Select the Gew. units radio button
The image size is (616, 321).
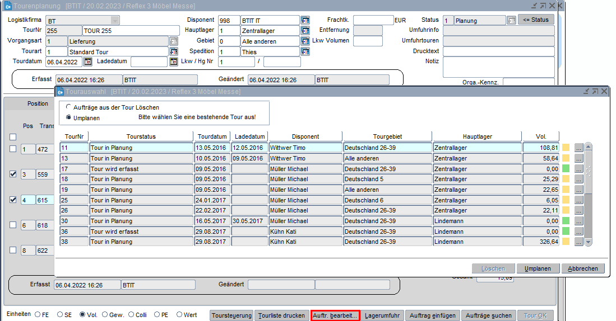pos(105,315)
